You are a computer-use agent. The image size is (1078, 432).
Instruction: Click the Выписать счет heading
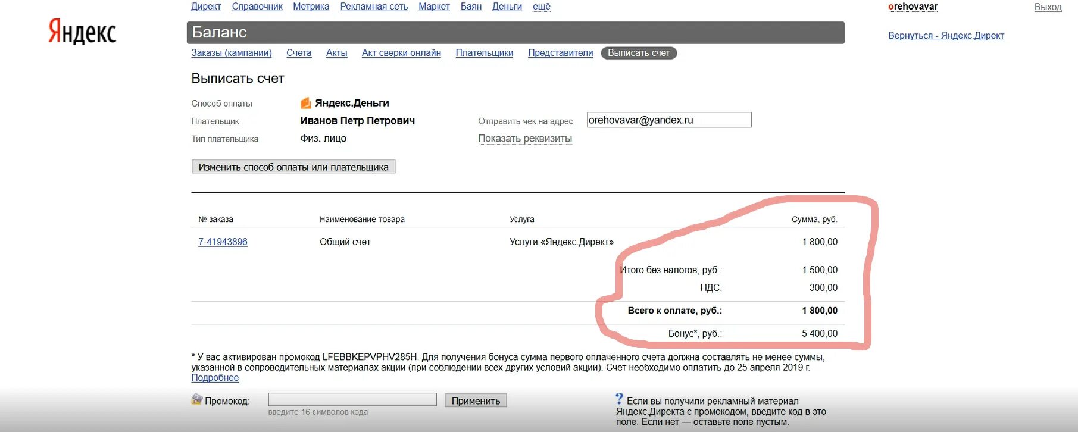point(238,79)
